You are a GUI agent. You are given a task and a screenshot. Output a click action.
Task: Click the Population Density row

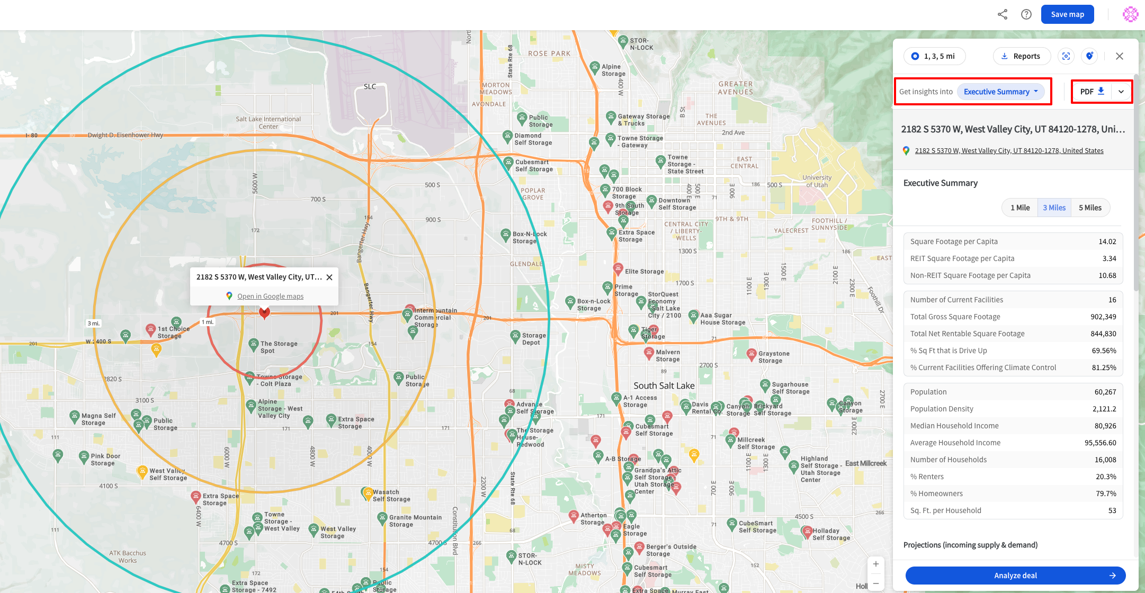(1013, 409)
